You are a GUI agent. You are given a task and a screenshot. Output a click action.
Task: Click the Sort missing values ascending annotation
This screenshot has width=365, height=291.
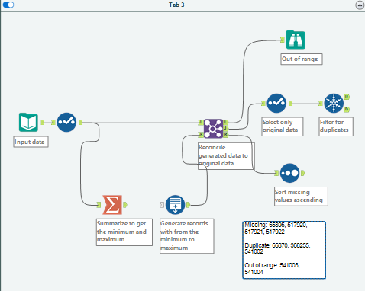coord(301,197)
